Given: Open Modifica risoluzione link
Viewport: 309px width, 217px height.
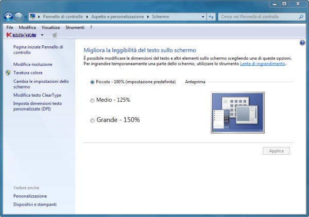Looking at the screenshot, I should pos(33,64).
